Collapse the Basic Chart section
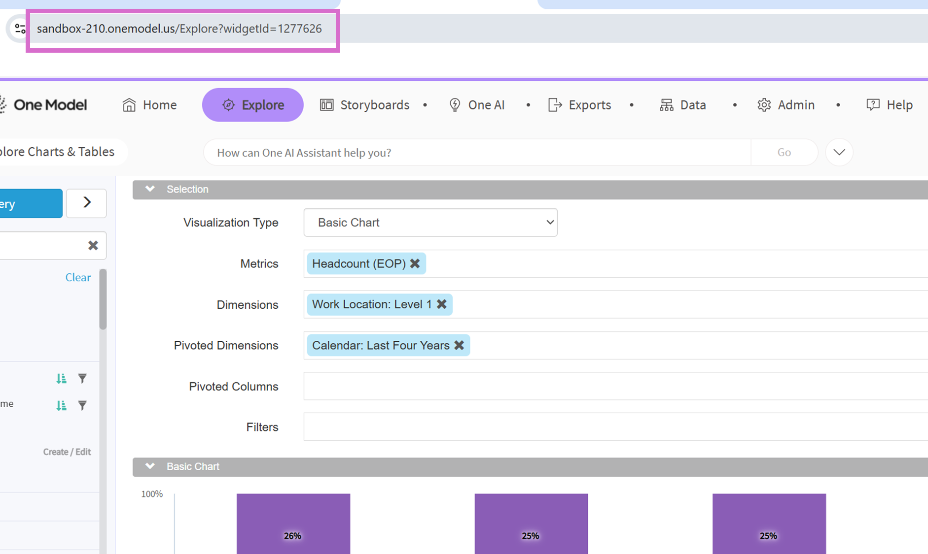This screenshot has width=928, height=554. coord(150,466)
